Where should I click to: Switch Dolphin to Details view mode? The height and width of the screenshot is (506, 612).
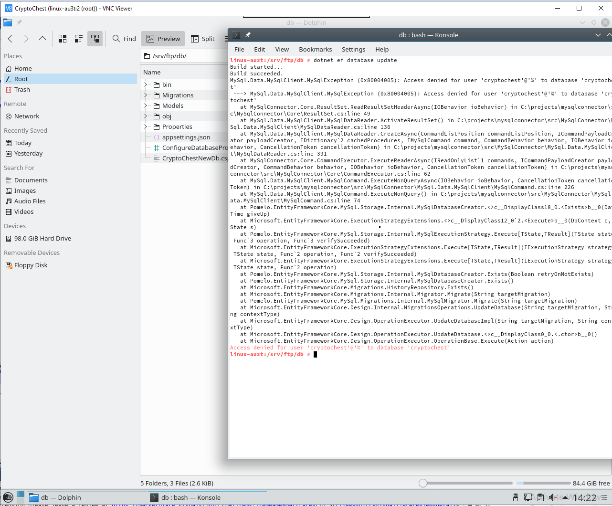coord(95,39)
